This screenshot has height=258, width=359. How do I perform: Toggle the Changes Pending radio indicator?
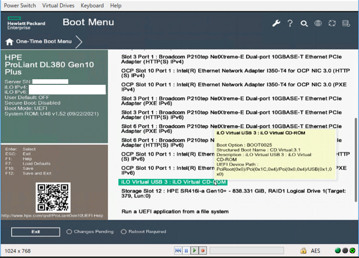[69, 232]
